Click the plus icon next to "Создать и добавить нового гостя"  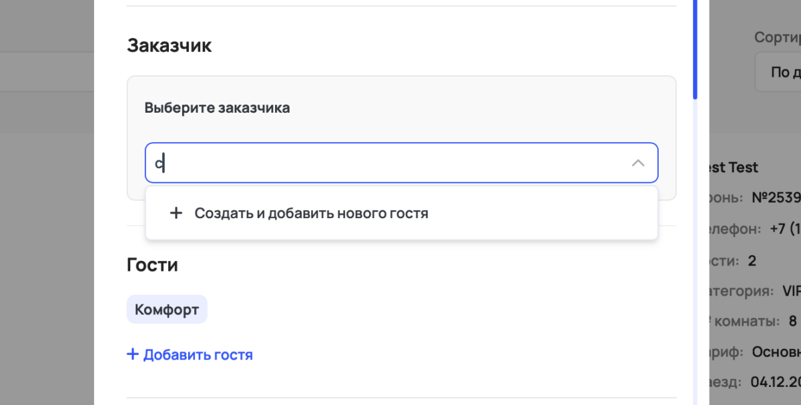pos(176,212)
